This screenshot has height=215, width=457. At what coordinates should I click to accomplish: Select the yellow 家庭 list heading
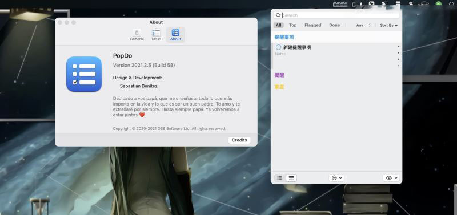point(279,87)
